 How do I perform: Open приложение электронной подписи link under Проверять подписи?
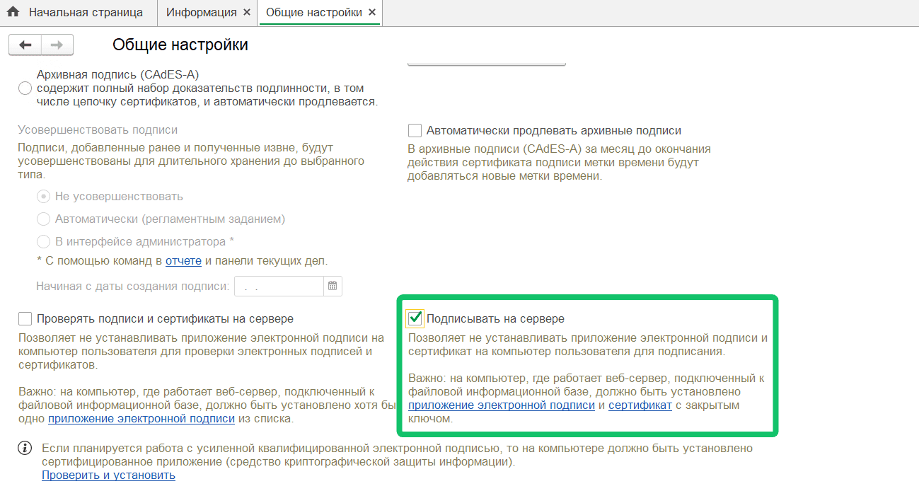coord(141,419)
